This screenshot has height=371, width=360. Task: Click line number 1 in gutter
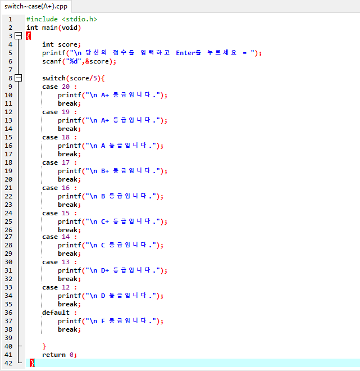[10, 19]
